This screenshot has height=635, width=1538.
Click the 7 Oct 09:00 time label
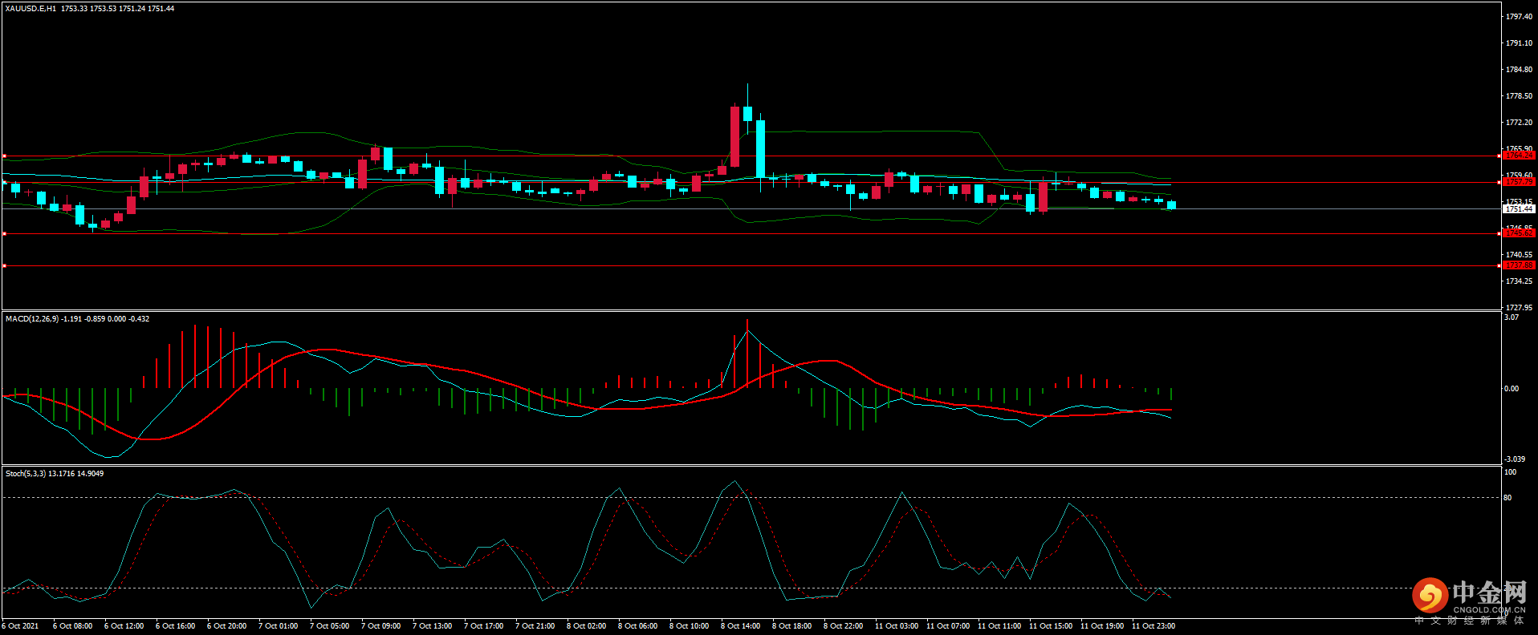[x=380, y=626]
